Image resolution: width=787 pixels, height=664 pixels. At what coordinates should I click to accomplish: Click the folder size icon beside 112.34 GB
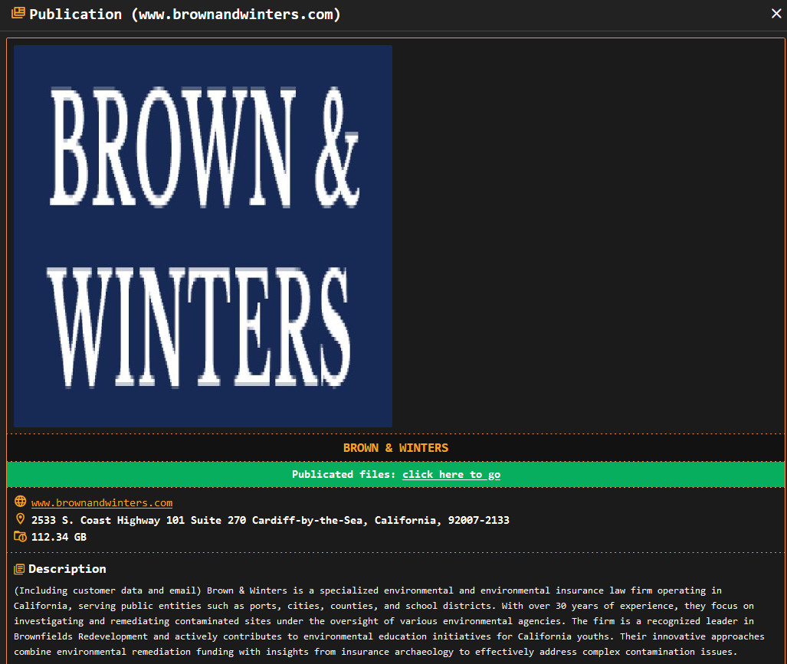coord(20,537)
